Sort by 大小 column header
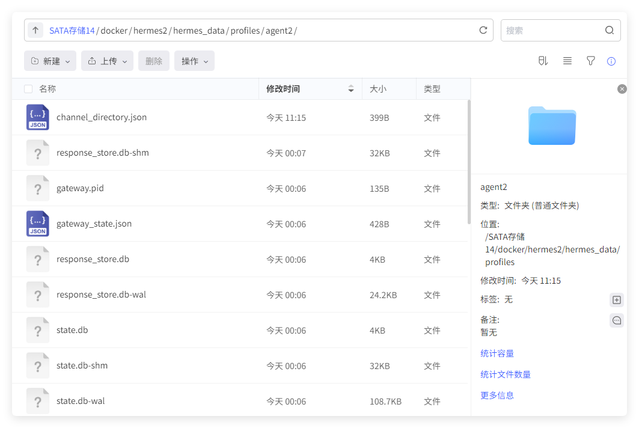 coord(378,89)
